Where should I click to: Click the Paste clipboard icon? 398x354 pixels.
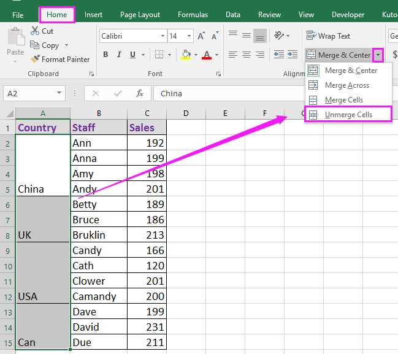click(16, 37)
